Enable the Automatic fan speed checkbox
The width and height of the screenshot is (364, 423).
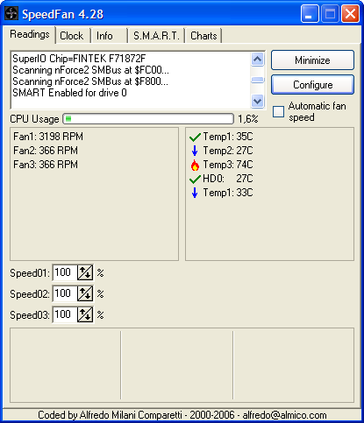(278, 111)
